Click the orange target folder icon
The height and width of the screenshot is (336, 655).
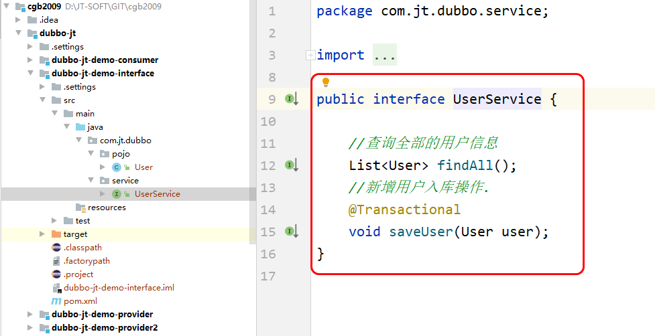(x=56, y=234)
